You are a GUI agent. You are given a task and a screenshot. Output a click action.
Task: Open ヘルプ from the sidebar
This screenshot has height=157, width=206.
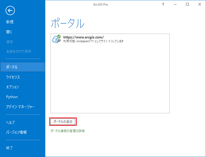click(x=10, y=122)
